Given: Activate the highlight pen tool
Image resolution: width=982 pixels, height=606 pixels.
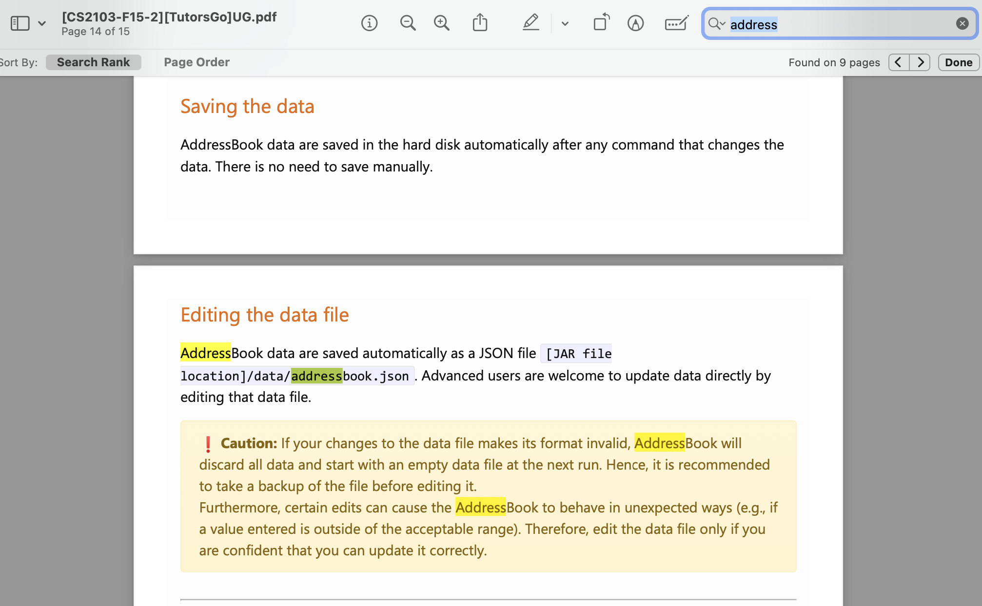Looking at the screenshot, I should (530, 23).
